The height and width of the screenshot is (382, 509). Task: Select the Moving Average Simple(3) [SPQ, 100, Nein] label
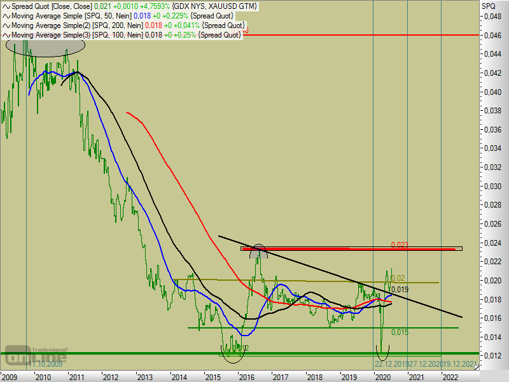click(77, 35)
